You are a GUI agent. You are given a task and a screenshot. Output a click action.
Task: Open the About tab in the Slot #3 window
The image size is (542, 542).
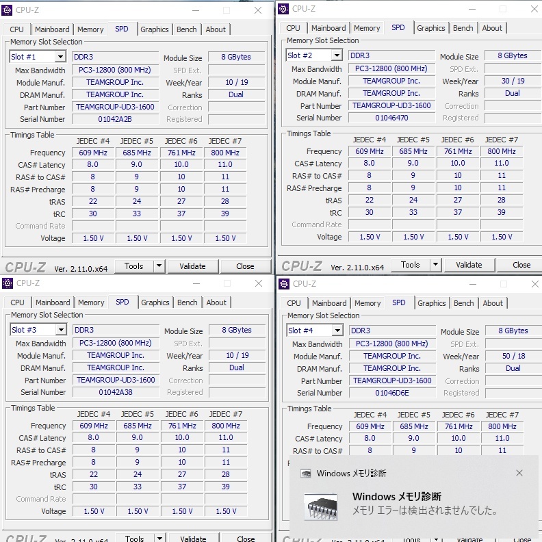(216, 302)
